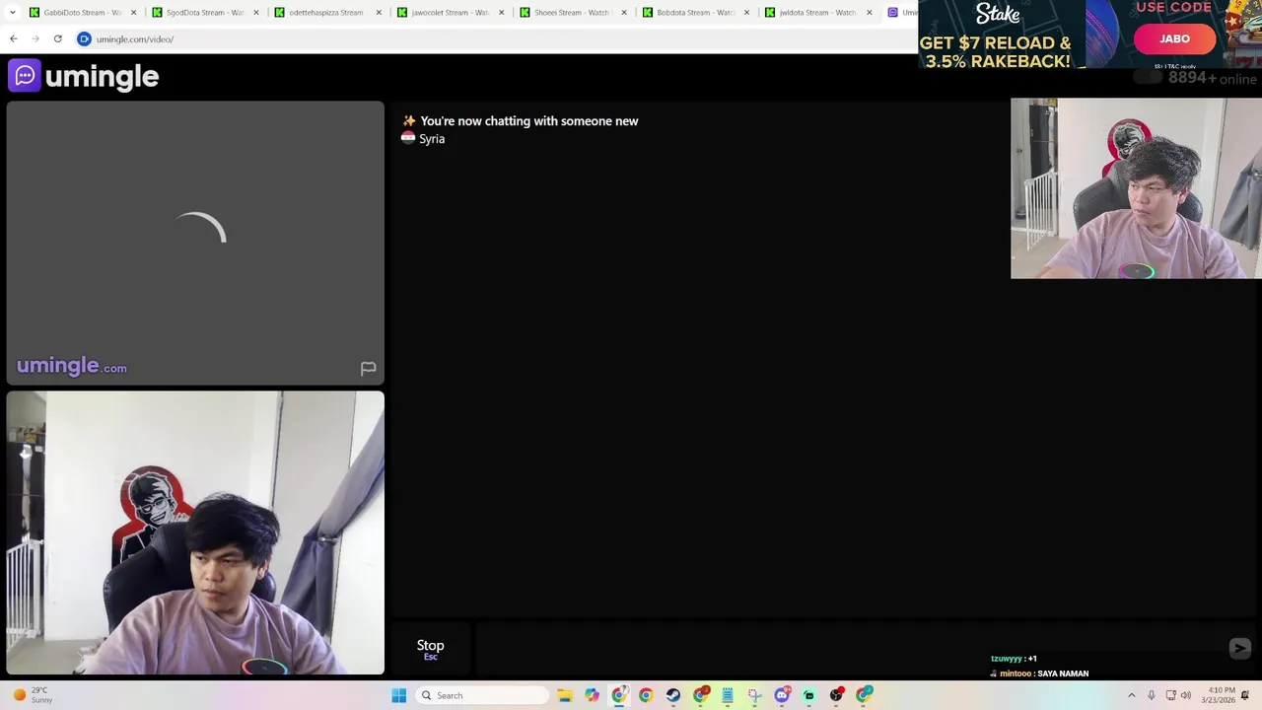Click the Stake logo in the ad banner
The image size is (1262, 710).
pos(998,14)
